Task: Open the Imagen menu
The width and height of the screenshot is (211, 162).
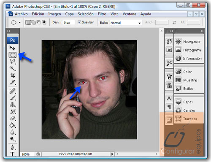Action: (x=54, y=14)
